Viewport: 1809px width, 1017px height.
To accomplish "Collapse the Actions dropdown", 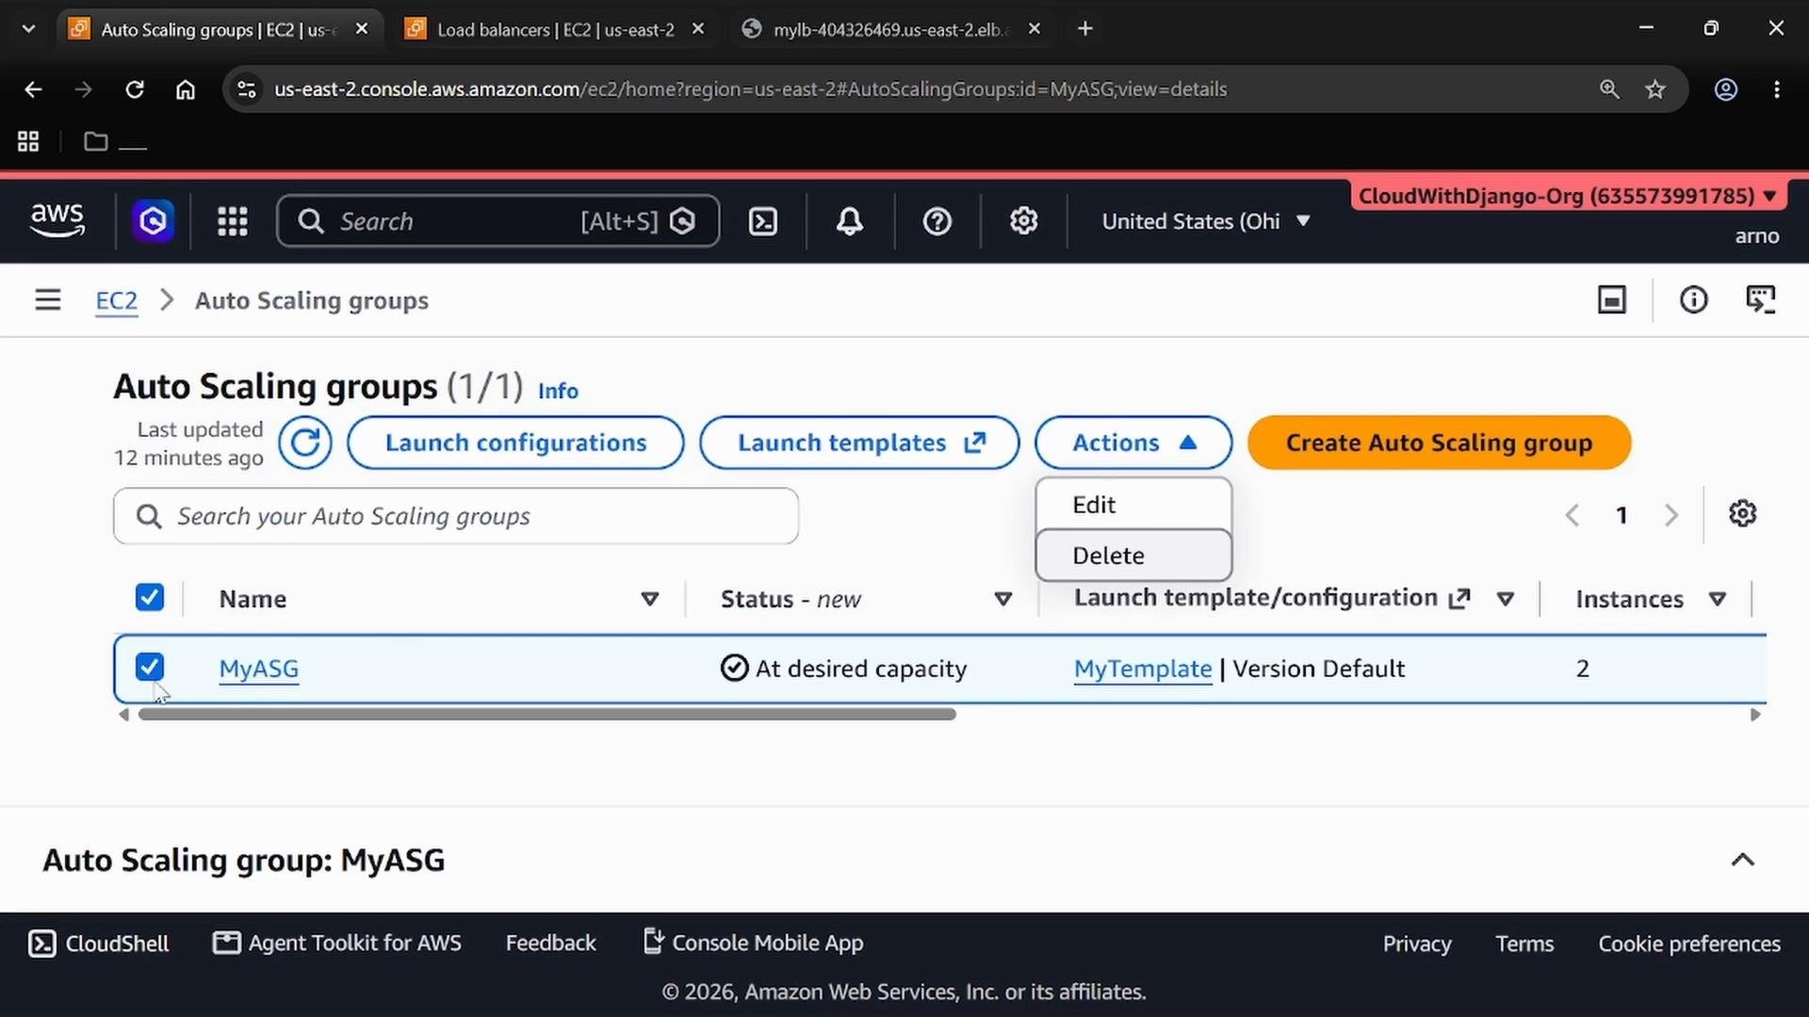I will pyautogui.click(x=1133, y=443).
